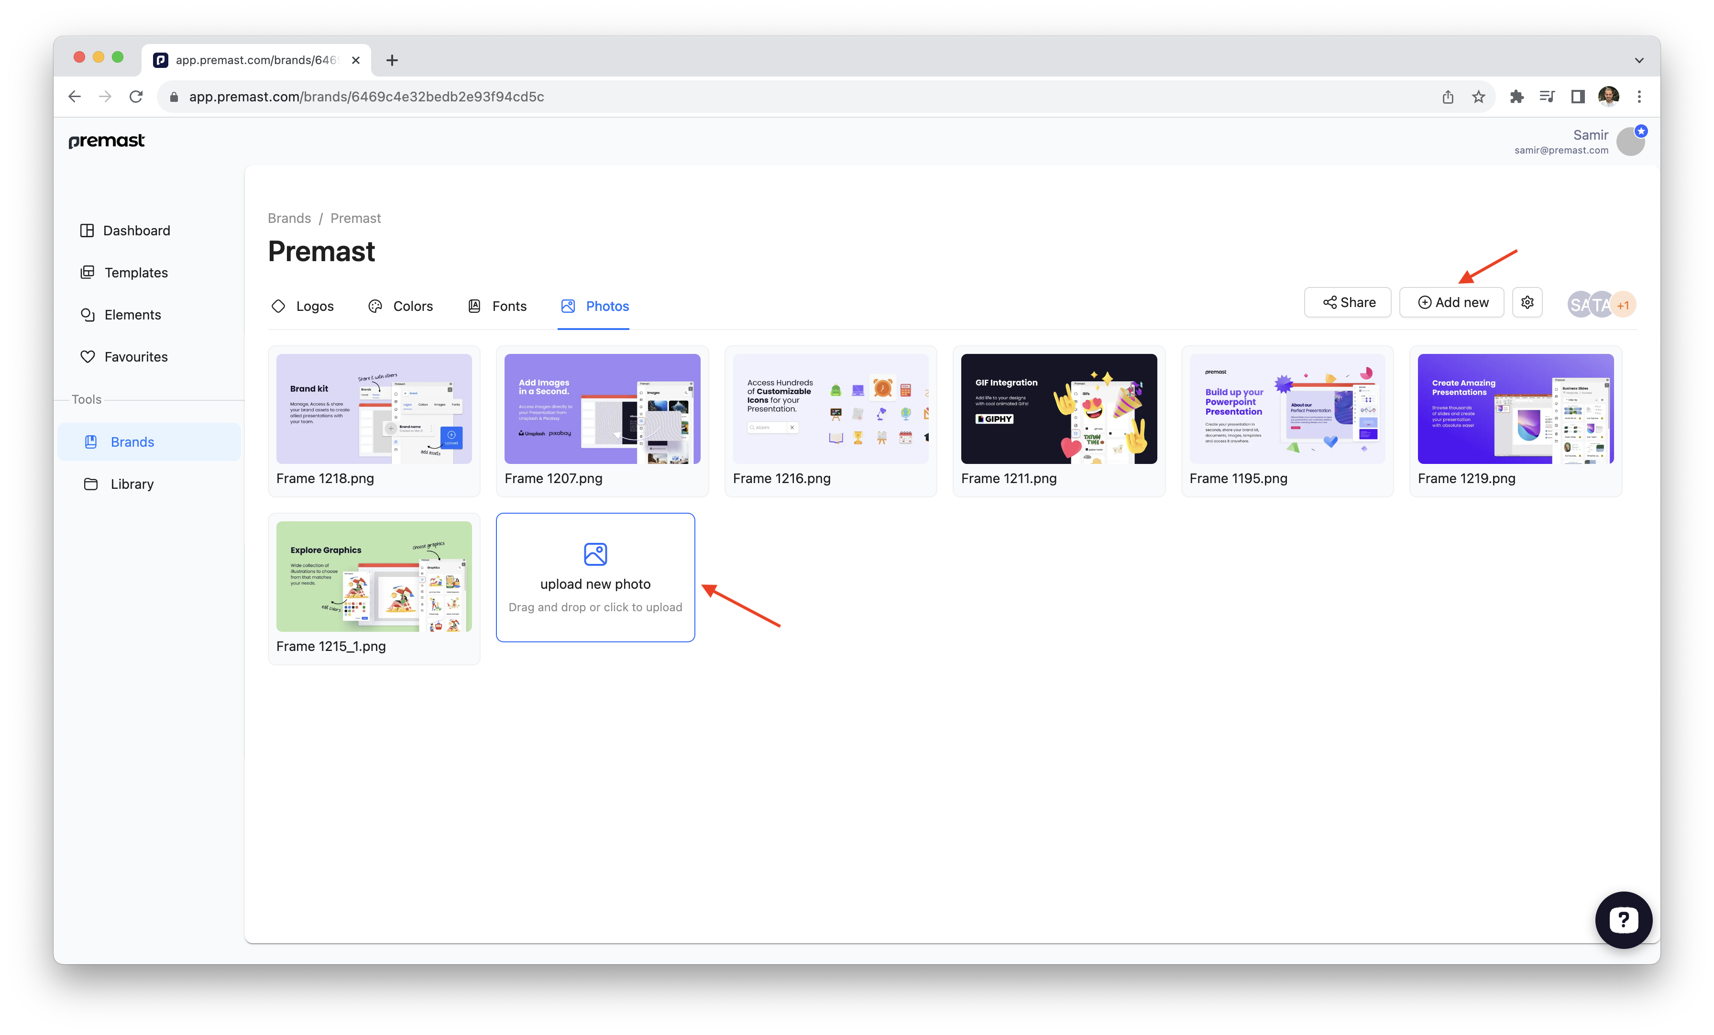Open Chrome side panel icon
This screenshot has height=1035, width=1714.
(1578, 97)
